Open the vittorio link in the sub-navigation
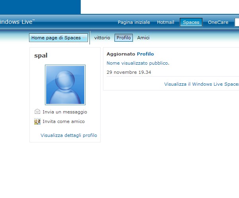 pyautogui.click(x=102, y=38)
